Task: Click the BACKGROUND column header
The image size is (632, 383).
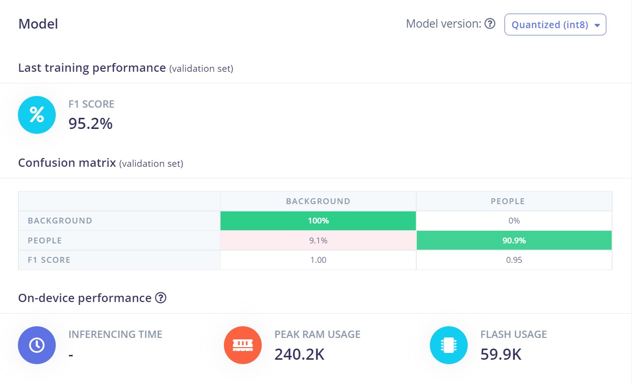Action: coord(318,201)
